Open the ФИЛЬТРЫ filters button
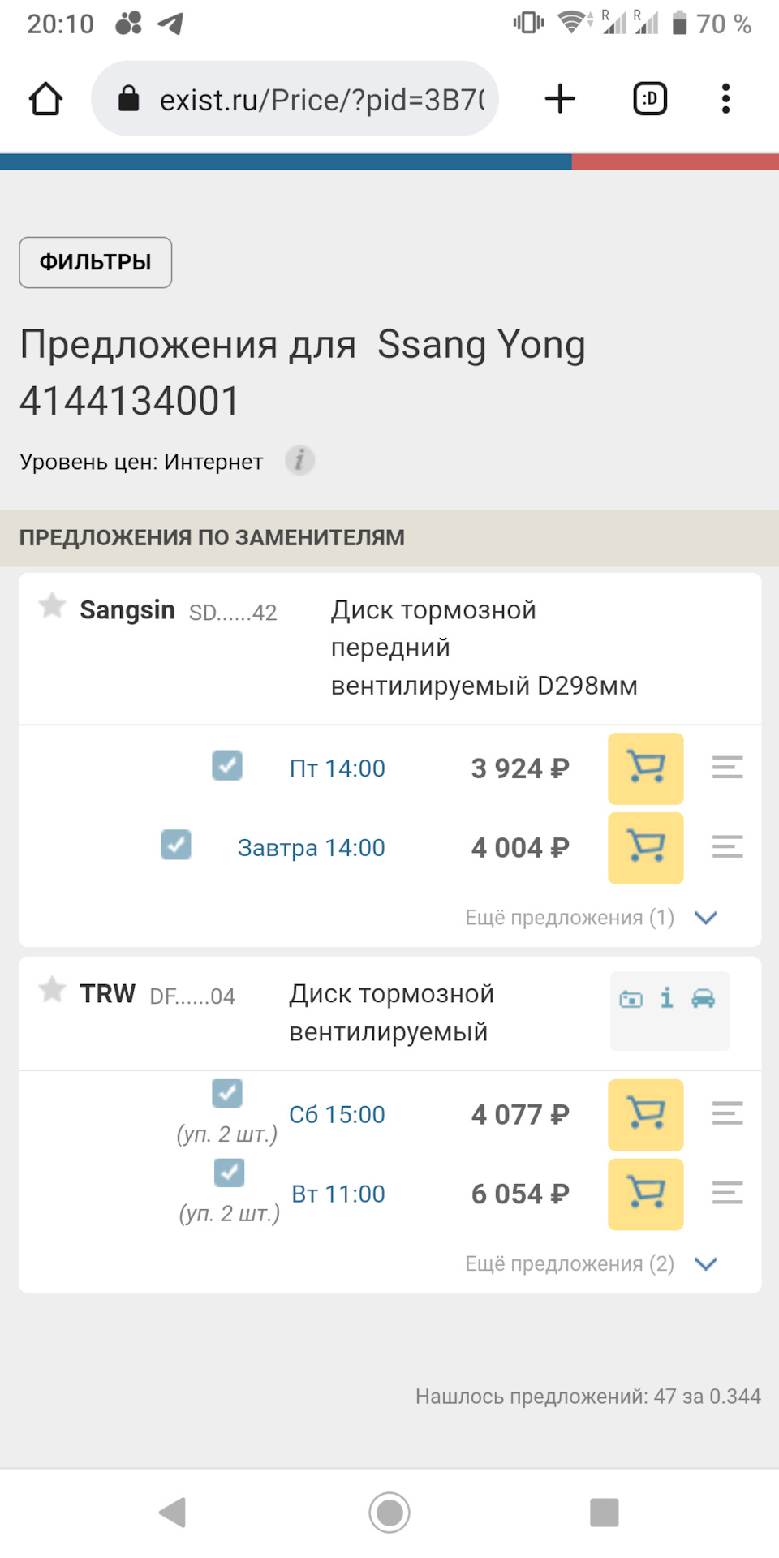Image resolution: width=779 pixels, height=1558 pixels. pos(96,262)
